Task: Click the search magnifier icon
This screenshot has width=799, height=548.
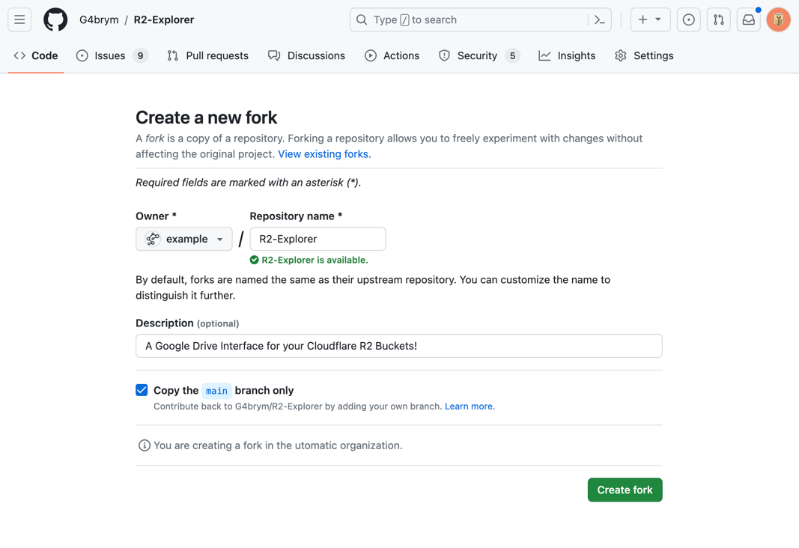Action: click(362, 20)
